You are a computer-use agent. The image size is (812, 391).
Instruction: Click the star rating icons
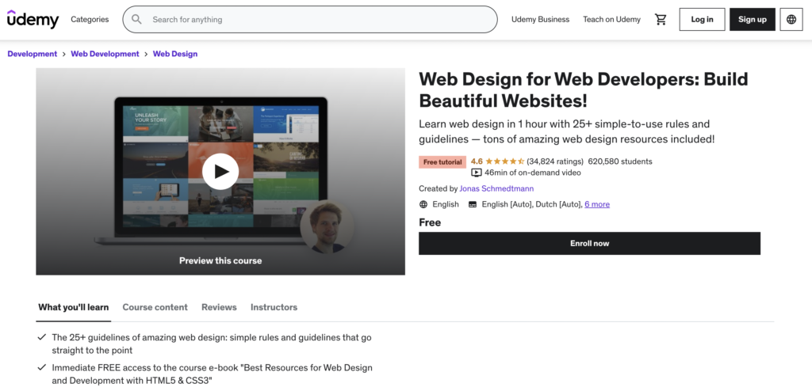point(505,161)
